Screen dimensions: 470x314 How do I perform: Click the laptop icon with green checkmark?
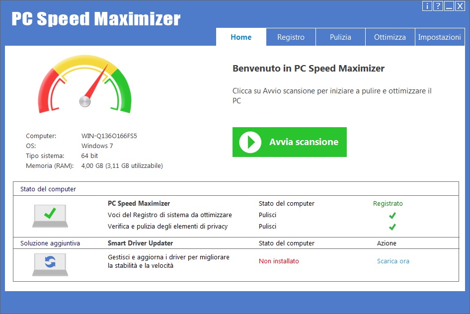pos(50,216)
